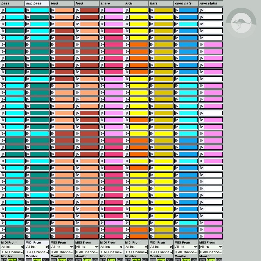
Task: Launch the first clip in the kick track
Action: [x=127, y=10]
